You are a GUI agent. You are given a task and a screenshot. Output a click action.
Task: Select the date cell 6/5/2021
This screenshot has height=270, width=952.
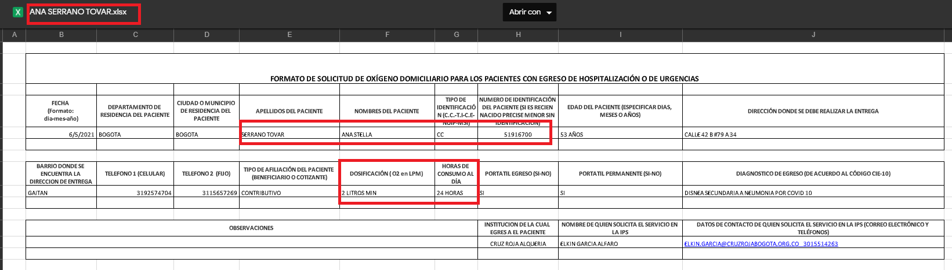pos(61,134)
